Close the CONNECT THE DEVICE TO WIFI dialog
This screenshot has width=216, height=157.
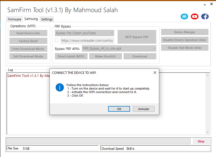pos(155,73)
